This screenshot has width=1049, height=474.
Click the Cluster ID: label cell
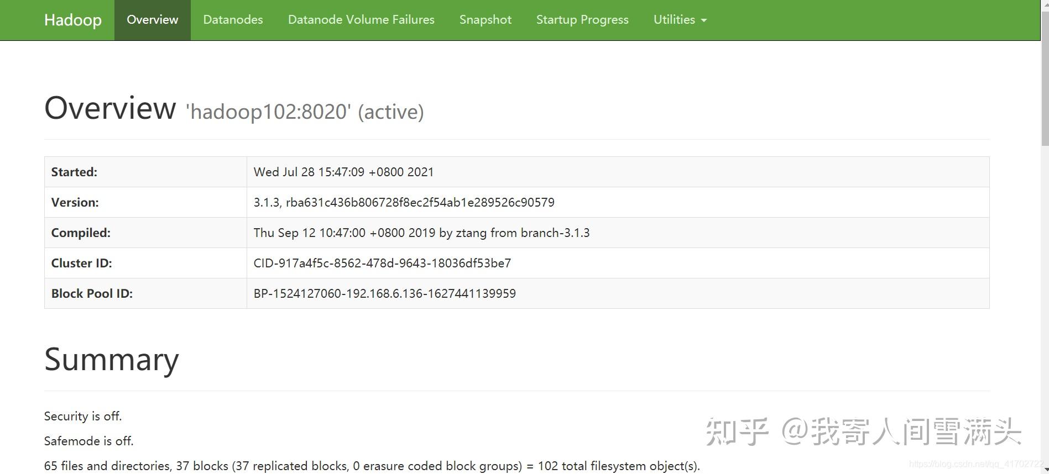point(145,263)
